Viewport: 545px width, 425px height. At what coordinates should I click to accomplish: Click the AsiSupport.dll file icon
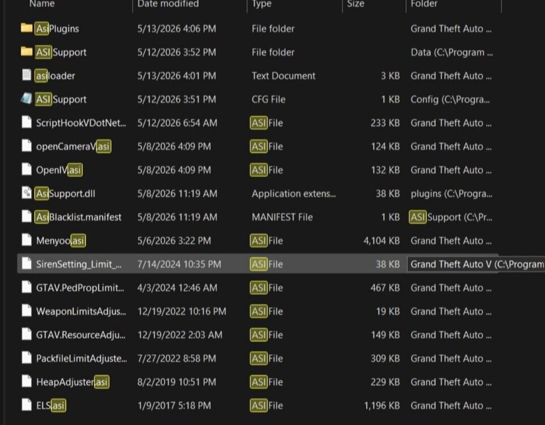coord(27,193)
